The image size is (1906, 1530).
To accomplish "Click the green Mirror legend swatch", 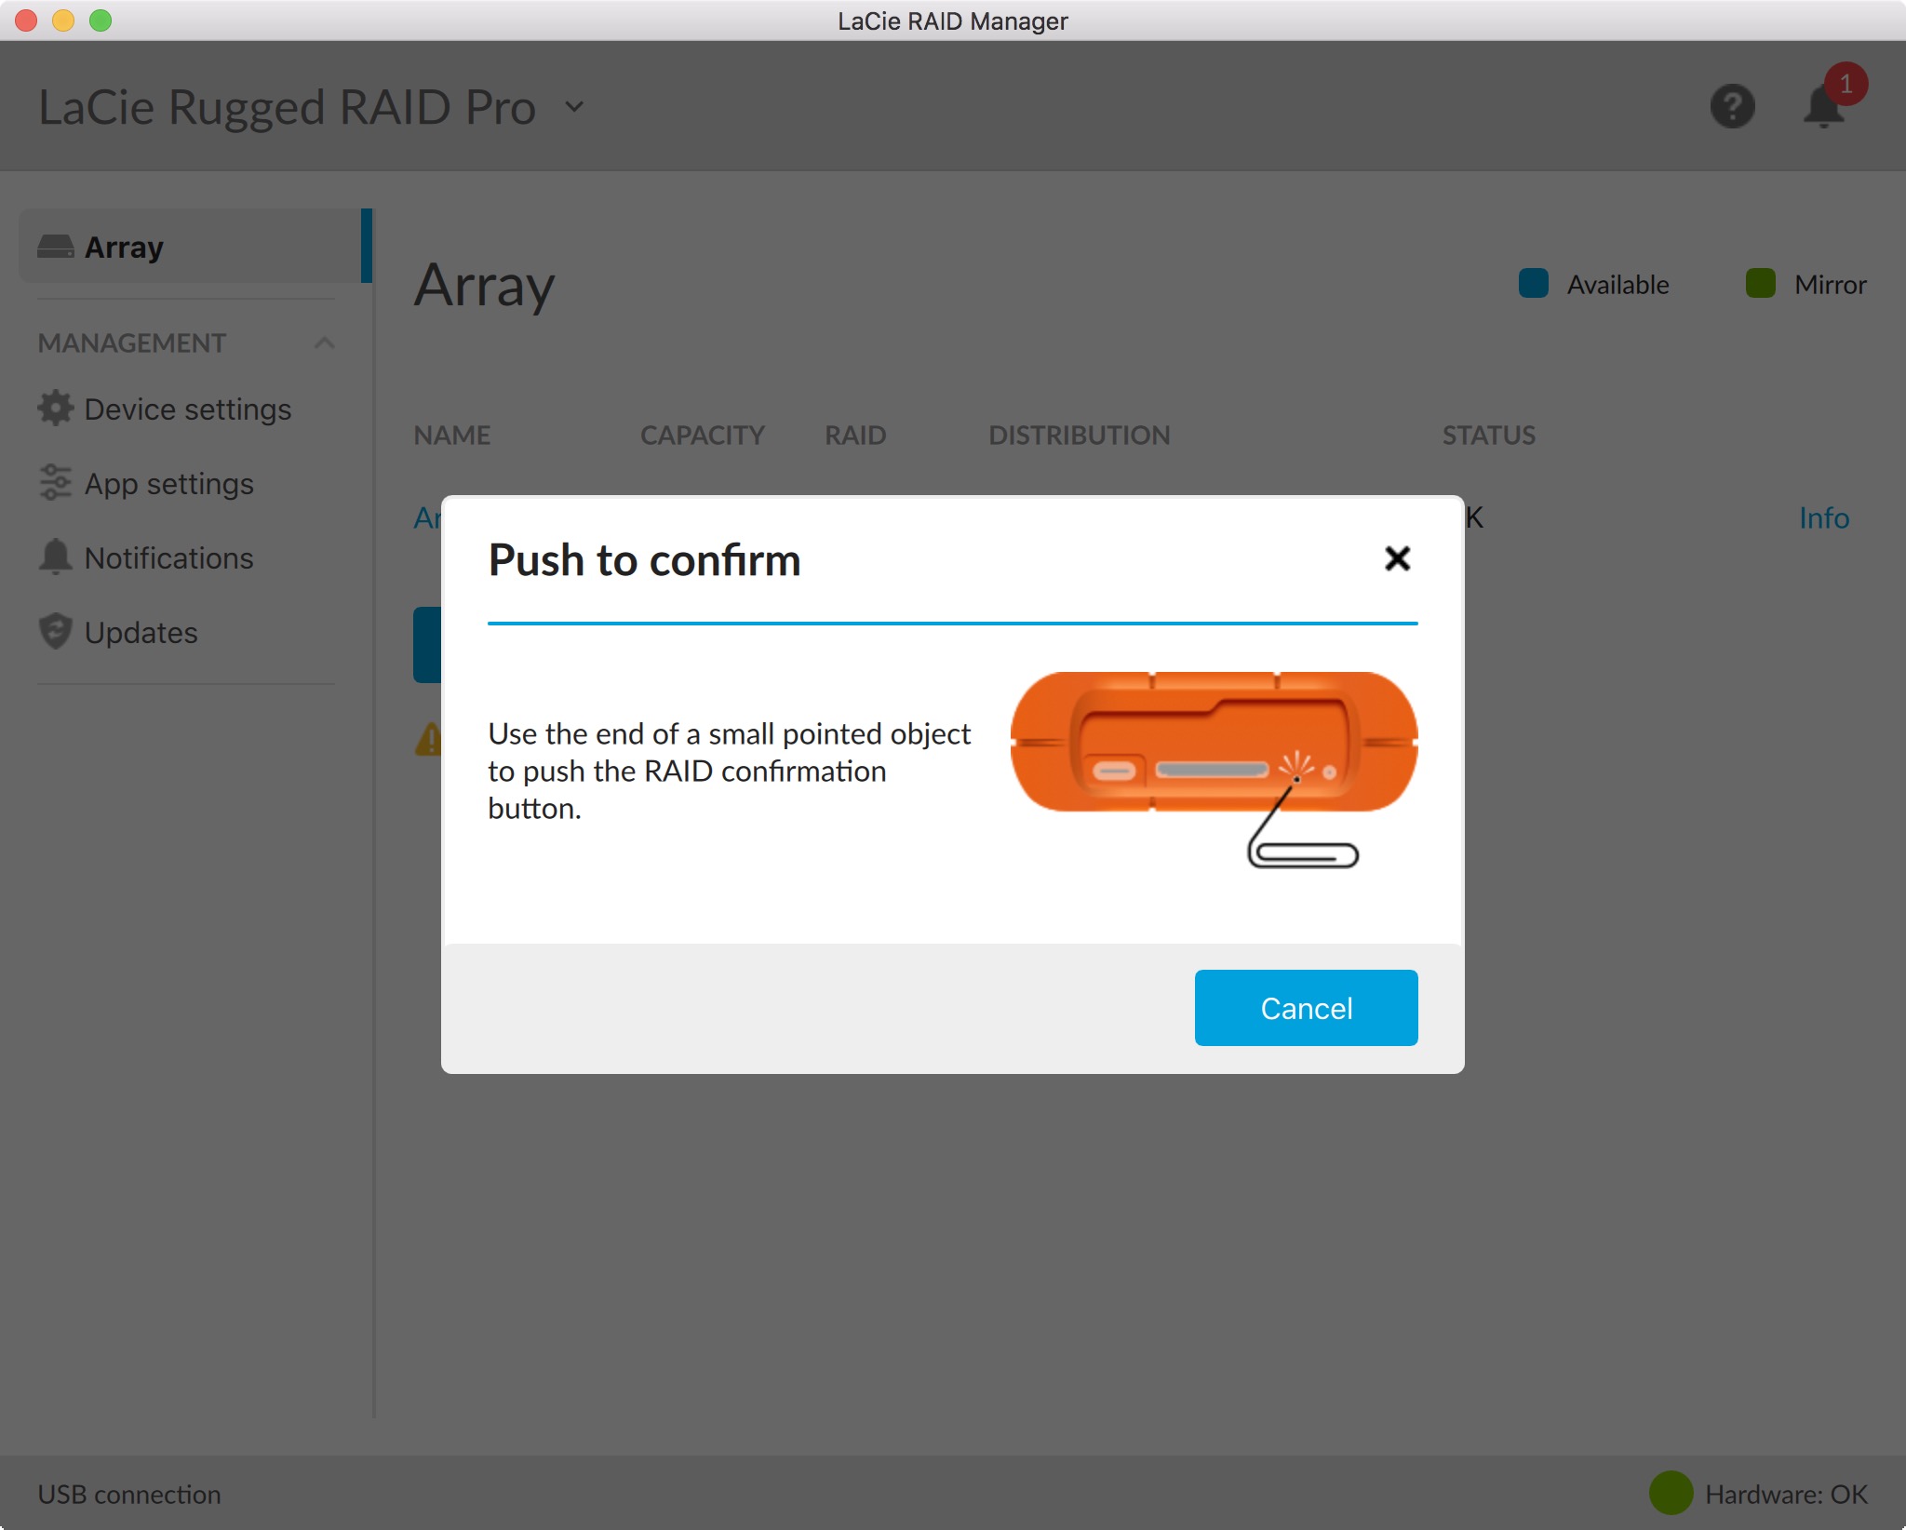I will coord(1760,284).
